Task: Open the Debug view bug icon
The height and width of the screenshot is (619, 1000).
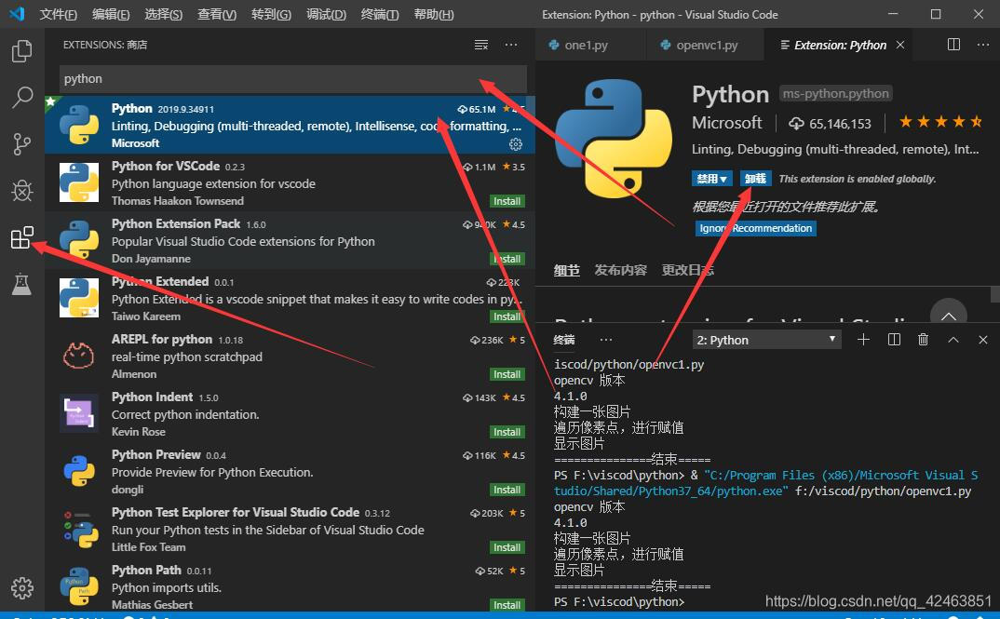Action: point(22,190)
